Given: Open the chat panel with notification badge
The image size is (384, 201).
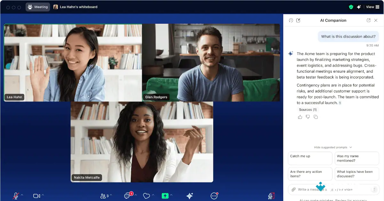Looking at the screenshot, I should (127, 195).
